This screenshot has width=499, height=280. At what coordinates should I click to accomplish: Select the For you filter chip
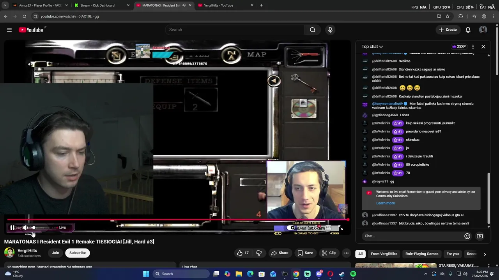tap(453, 254)
